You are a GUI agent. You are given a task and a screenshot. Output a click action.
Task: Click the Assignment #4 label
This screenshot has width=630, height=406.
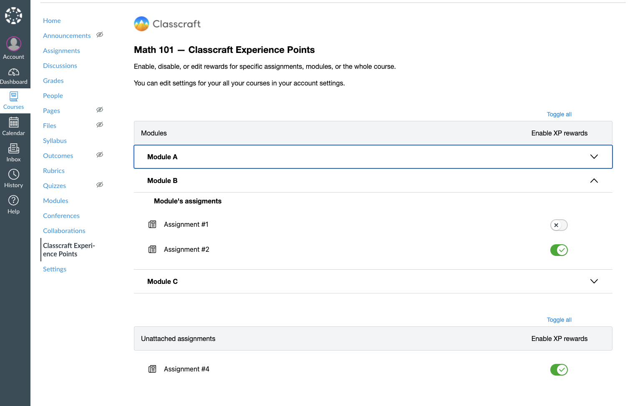coord(186,369)
